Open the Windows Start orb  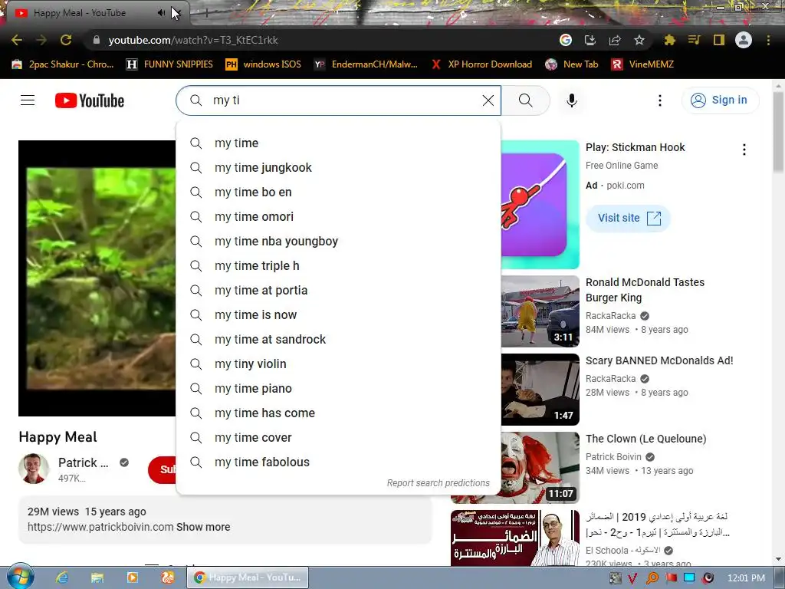click(x=20, y=577)
